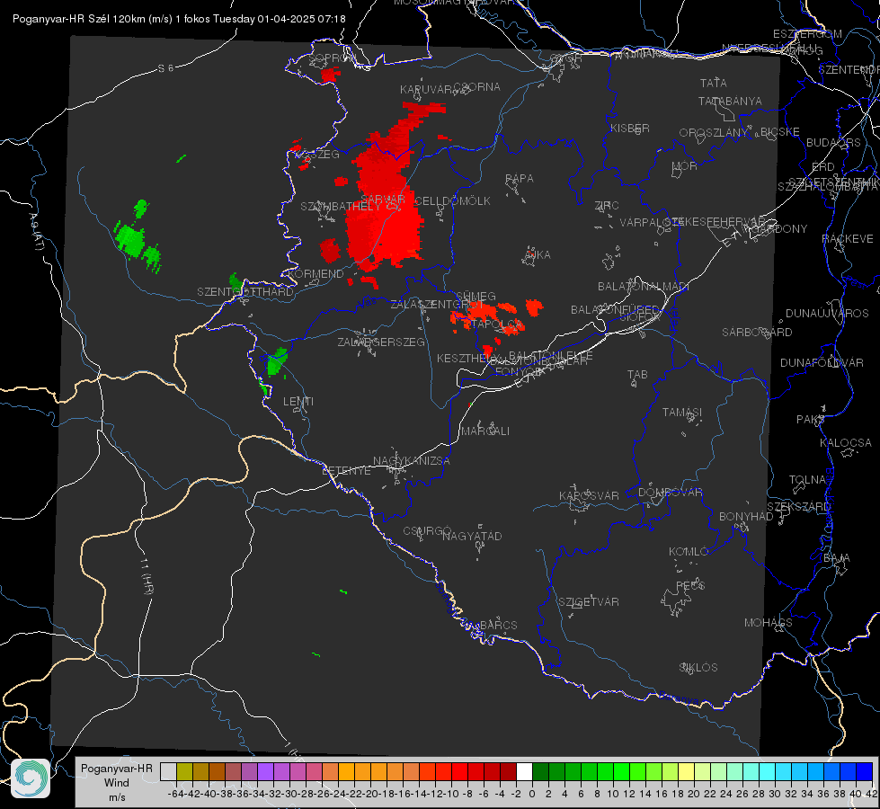This screenshot has width=880, height=809.
Task: Click the S 6 road label
Action: coord(165,68)
